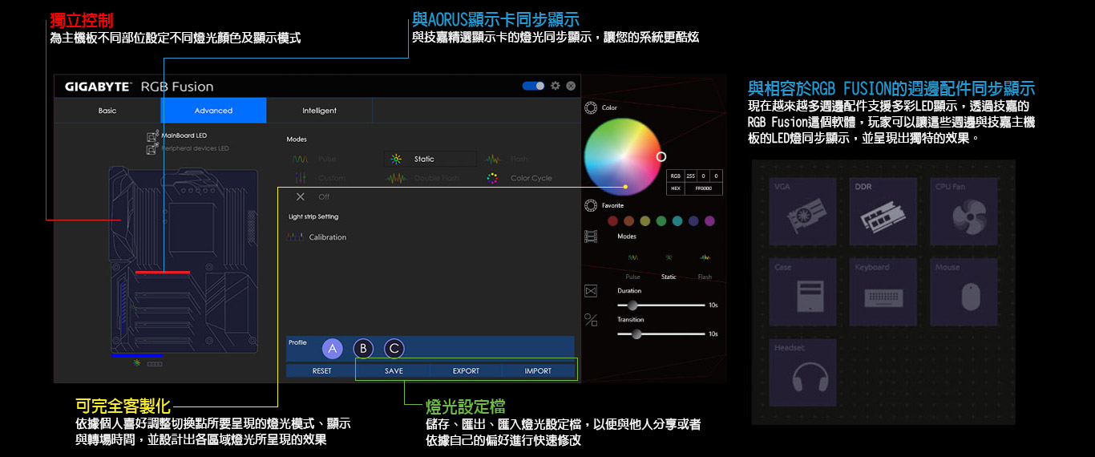Pick the orange favorite swatch

(628, 221)
